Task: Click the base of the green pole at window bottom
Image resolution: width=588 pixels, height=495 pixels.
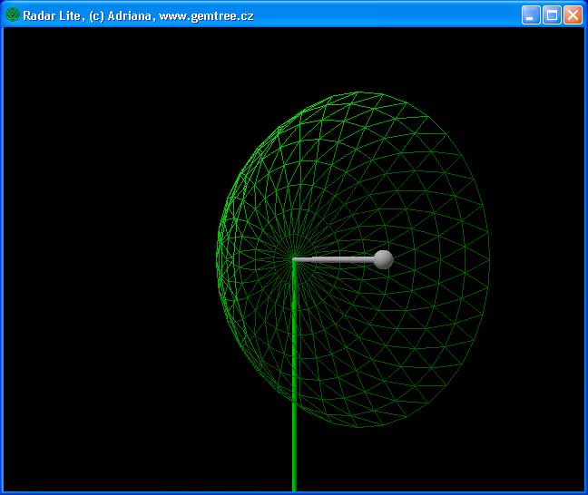Action: (x=294, y=485)
